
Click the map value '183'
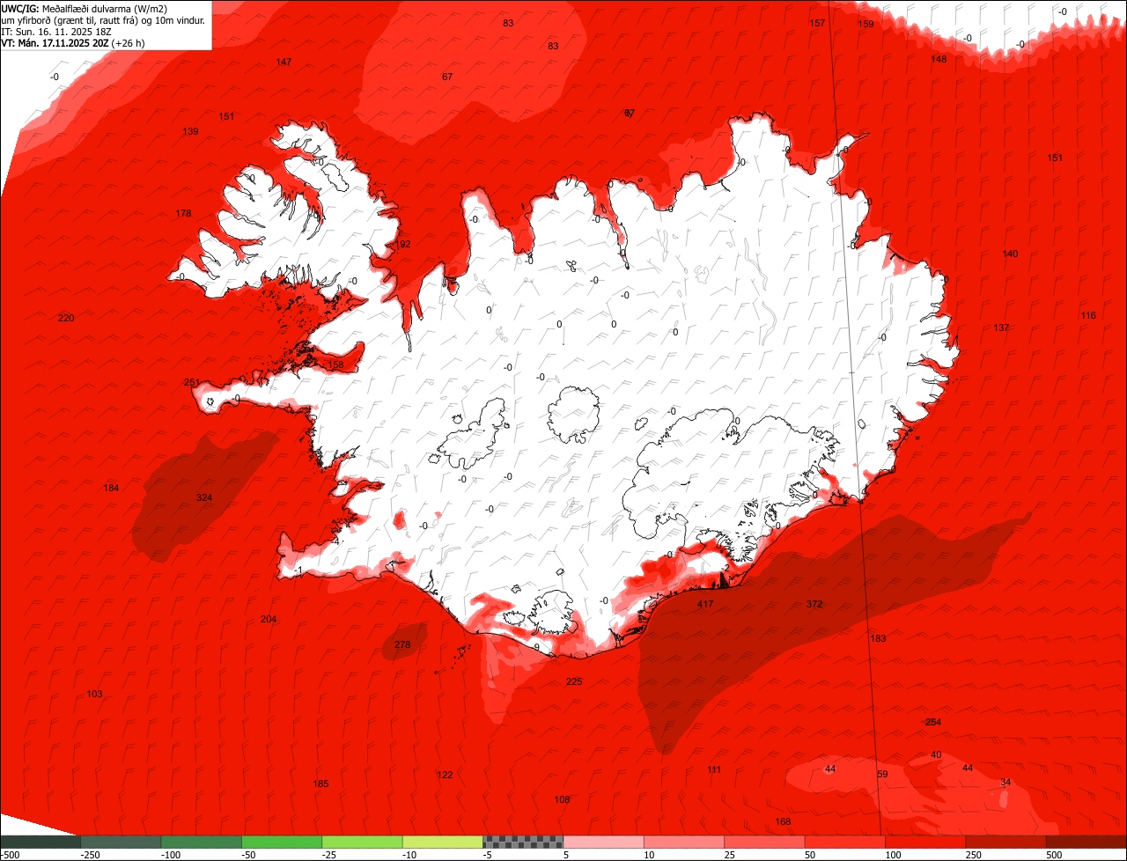pyautogui.click(x=878, y=638)
